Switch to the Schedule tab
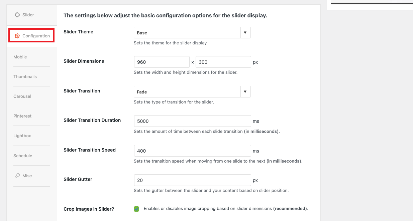The height and width of the screenshot is (221, 413). pos(23,156)
